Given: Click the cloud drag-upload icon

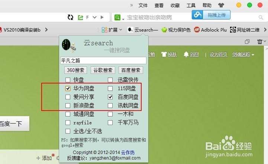Looking at the screenshot, I should (197, 15).
